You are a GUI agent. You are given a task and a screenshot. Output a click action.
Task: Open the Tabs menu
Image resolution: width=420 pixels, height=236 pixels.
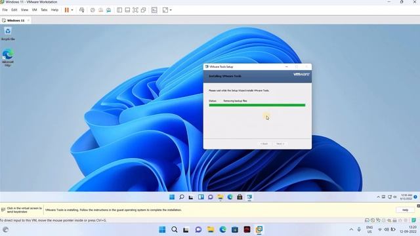[44, 10]
